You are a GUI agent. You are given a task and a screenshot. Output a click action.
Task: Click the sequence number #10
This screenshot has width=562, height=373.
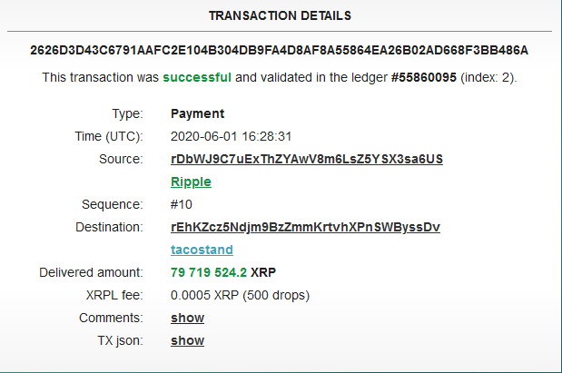coord(182,204)
